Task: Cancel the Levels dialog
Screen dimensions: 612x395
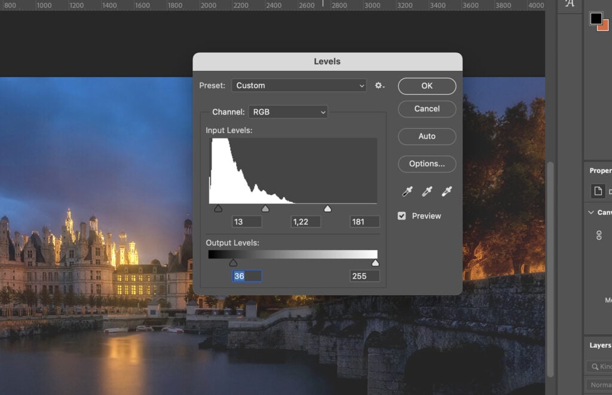Action: [x=426, y=109]
